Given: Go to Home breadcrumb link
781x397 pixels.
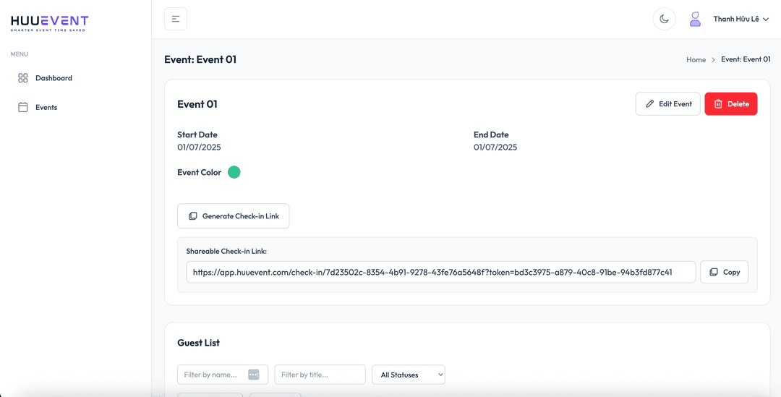Looking at the screenshot, I should tap(696, 60).
